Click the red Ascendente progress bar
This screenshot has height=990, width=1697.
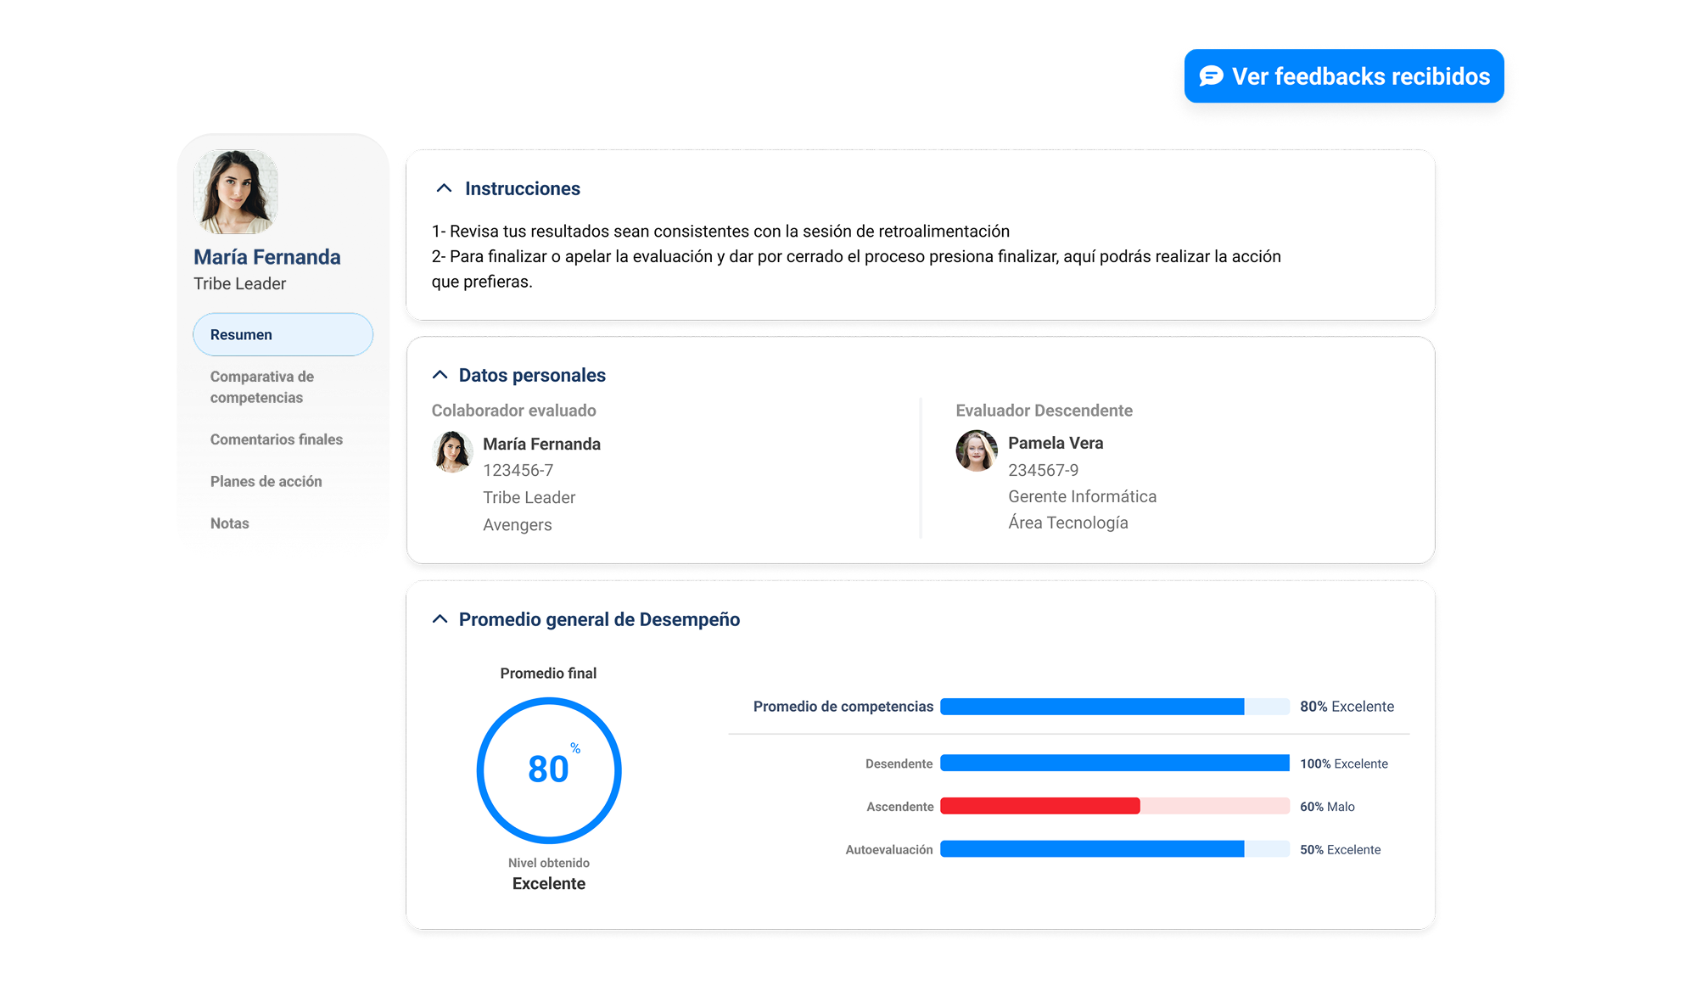[1039, 806]
